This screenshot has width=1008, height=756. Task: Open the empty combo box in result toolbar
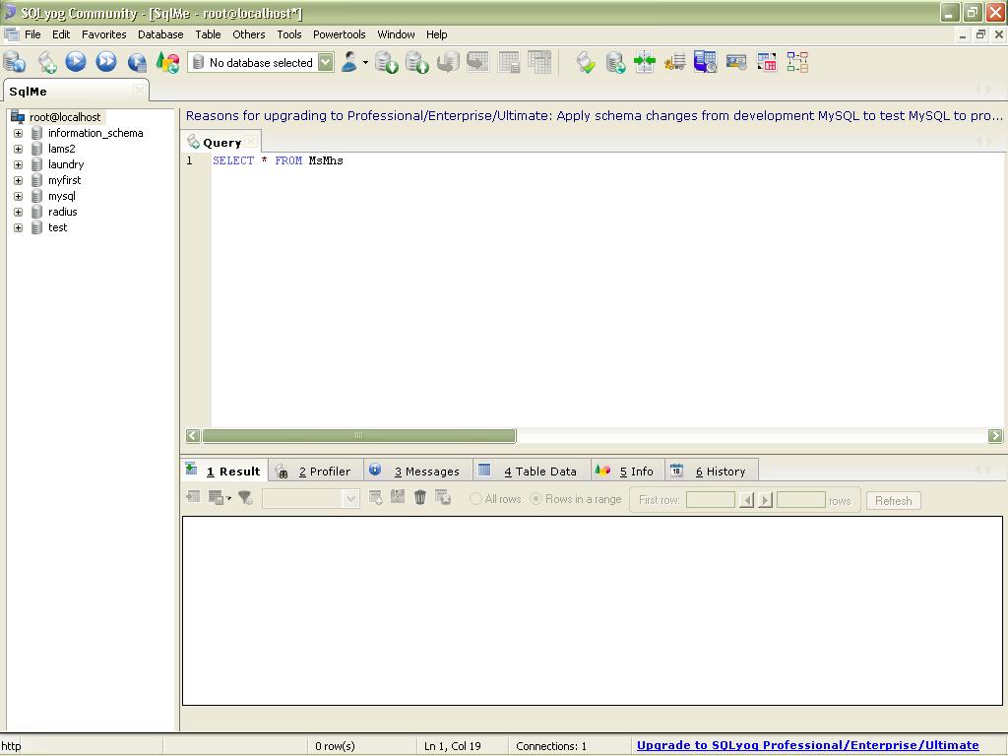(x=310, y=499)
